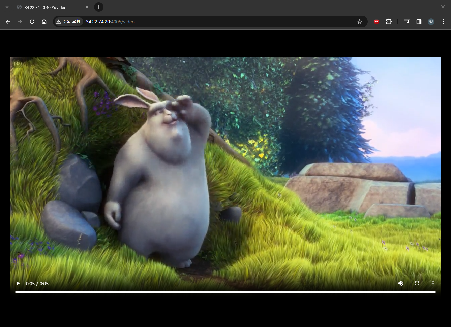Viewport: 451px width, 327px height.
Task: Open the home page
Action: click(44, 22)
